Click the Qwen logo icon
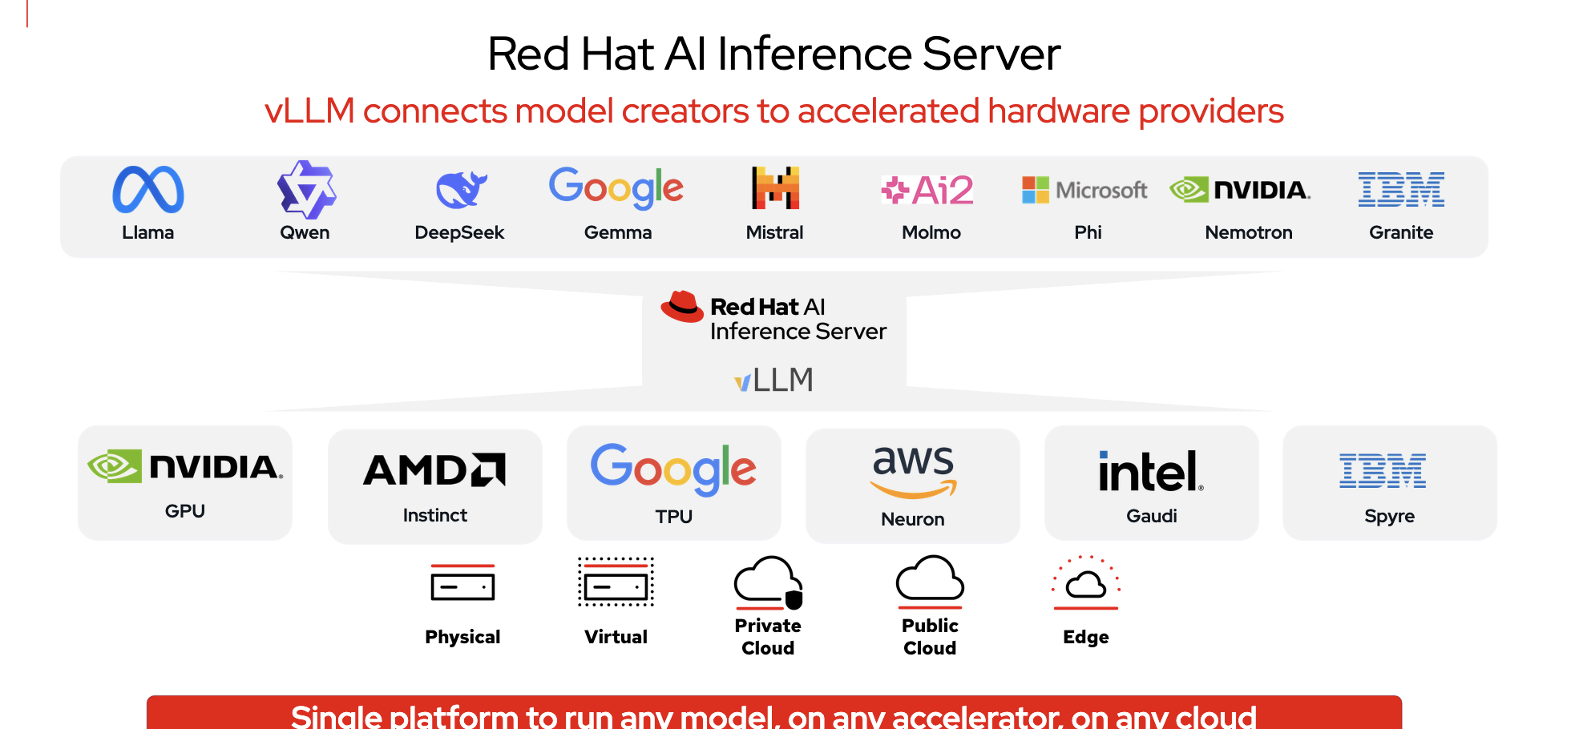Viewport: 1571px width, 729px height. [x=306, y=190]
